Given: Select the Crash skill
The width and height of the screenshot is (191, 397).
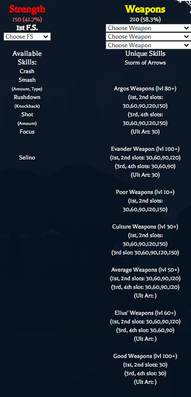Looking at the screenshot, I should 27,72.
